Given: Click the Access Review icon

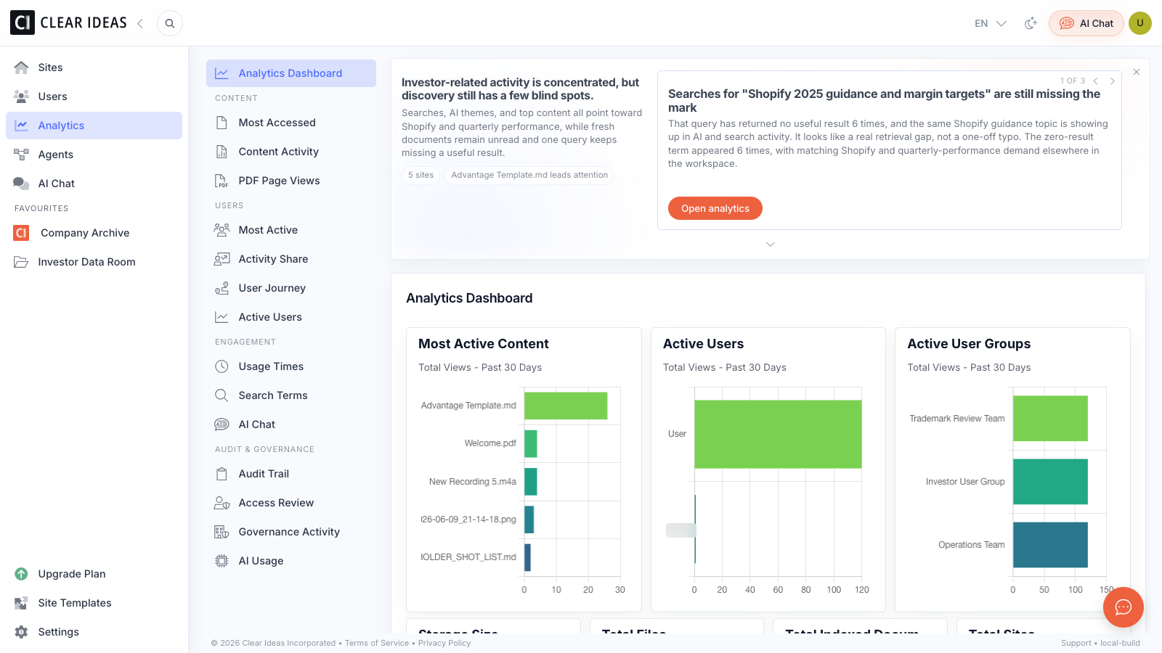Looking at the screenshot, I should click(222, 503).
